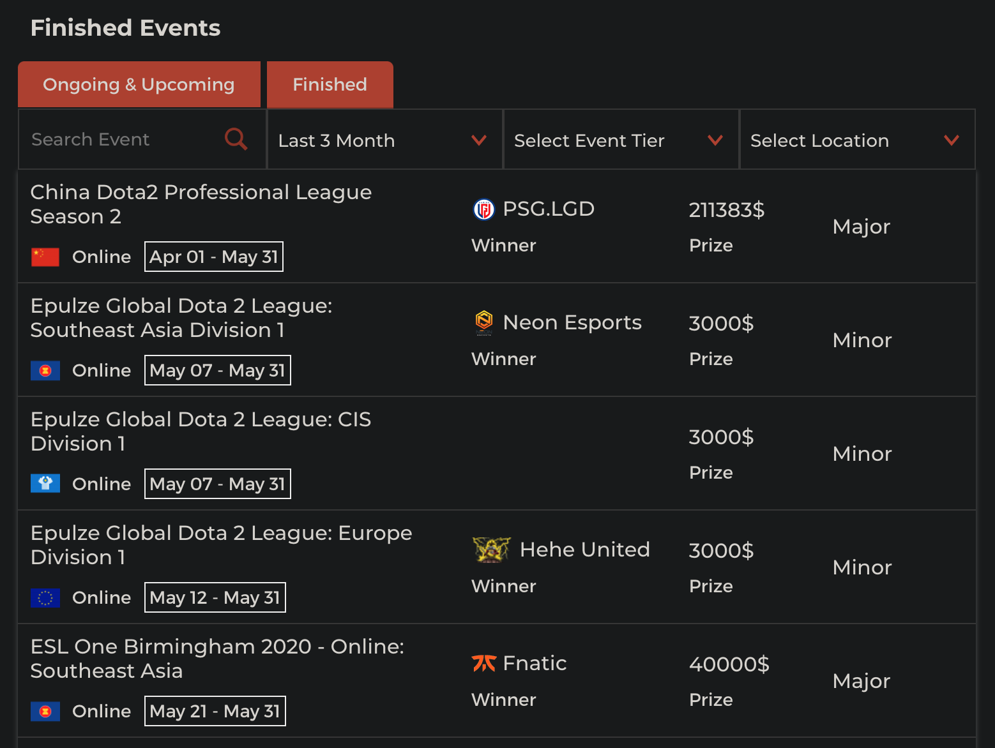Click the China flag icon
The image size is (995, 748).
pyautogui.click(x=45, y=257)
